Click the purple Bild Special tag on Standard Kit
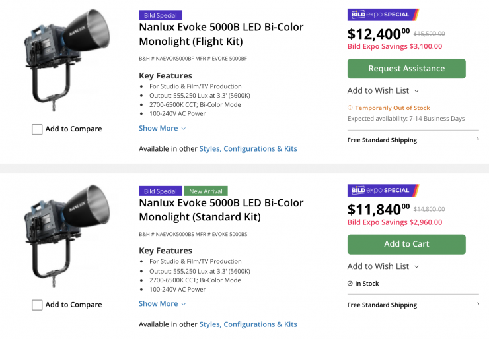 [x=161, y=191]
